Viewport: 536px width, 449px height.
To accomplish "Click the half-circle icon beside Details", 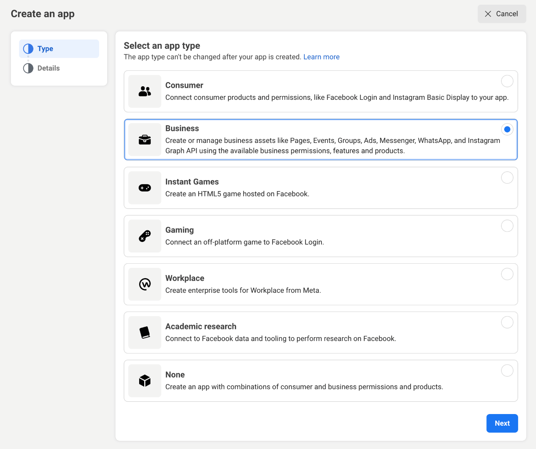I will click(28, 68).
